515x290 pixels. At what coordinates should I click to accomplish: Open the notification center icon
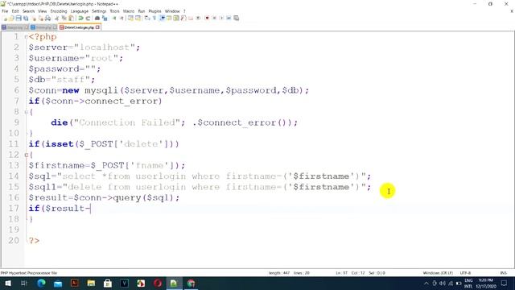505,283
